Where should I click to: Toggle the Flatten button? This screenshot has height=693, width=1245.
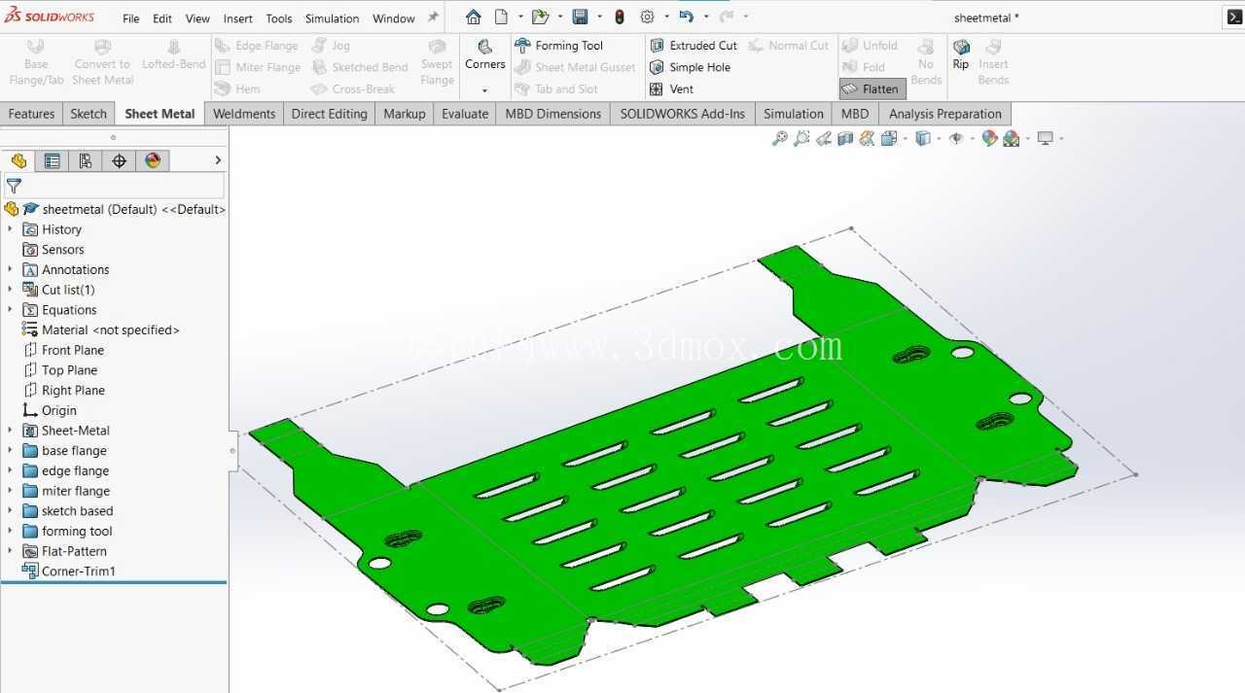[871, 88]
